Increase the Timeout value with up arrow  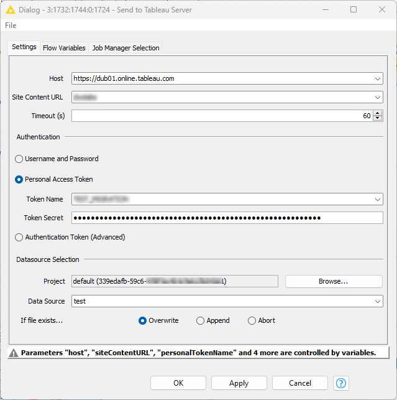[378, 113]
